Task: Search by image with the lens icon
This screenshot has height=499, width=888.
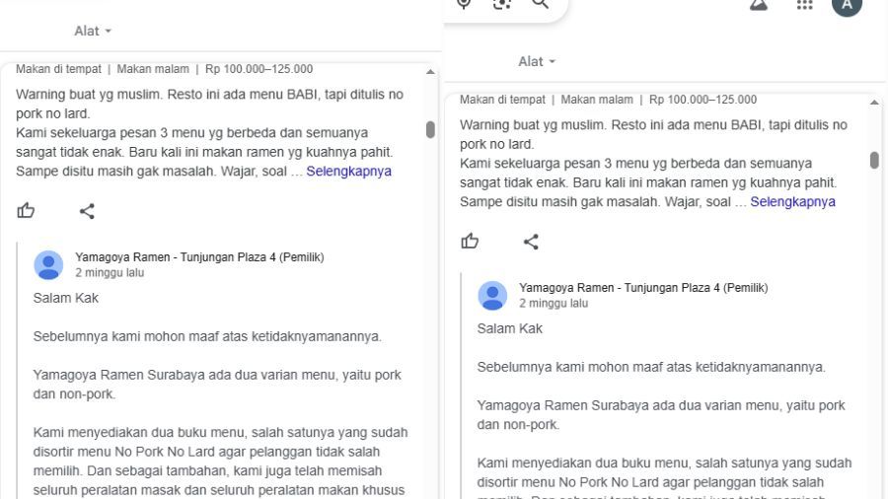Action: tap(502, 4)
